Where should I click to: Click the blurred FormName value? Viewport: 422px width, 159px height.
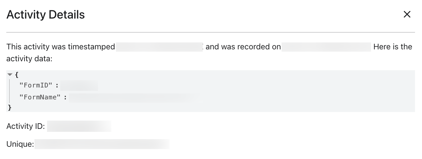pos(132,97)
